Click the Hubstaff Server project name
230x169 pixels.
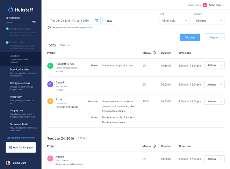[65, 64]
